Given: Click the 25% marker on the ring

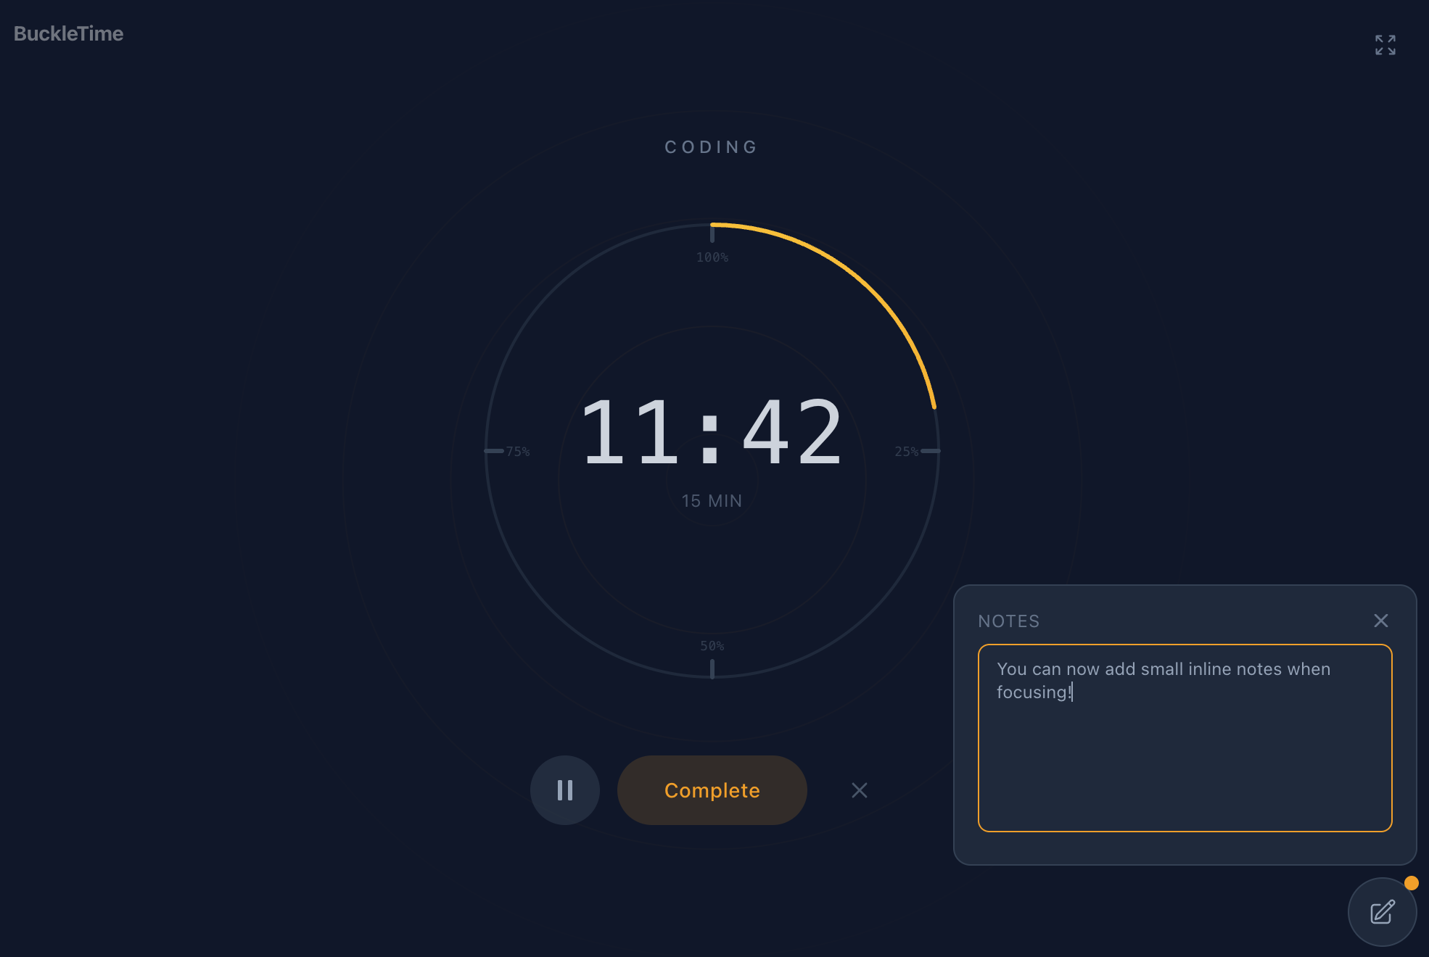Looking at the screenshot, I should click(x=907, y=451).
